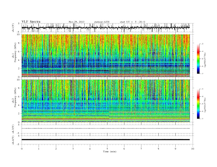Click the "3" tick on the time axis
This screenshot has height=167, width=217.
click(x=73, y=149)
